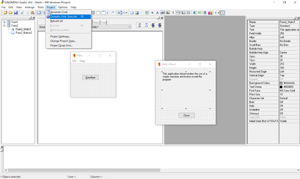This screenshot has width=300, height=179.
Task: Close the properties panel
Action: pyautogui.click(x=298, y=18)
